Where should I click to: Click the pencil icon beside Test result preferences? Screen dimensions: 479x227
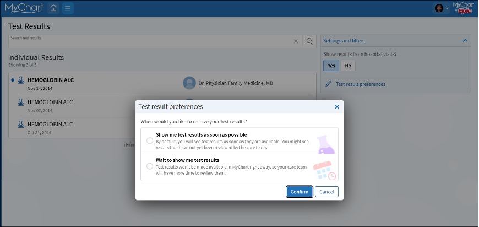pyautogui.click(x=329, y=84)
